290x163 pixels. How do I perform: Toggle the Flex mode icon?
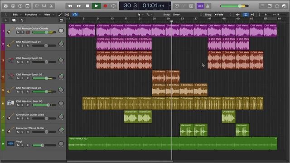click(67, 14)
